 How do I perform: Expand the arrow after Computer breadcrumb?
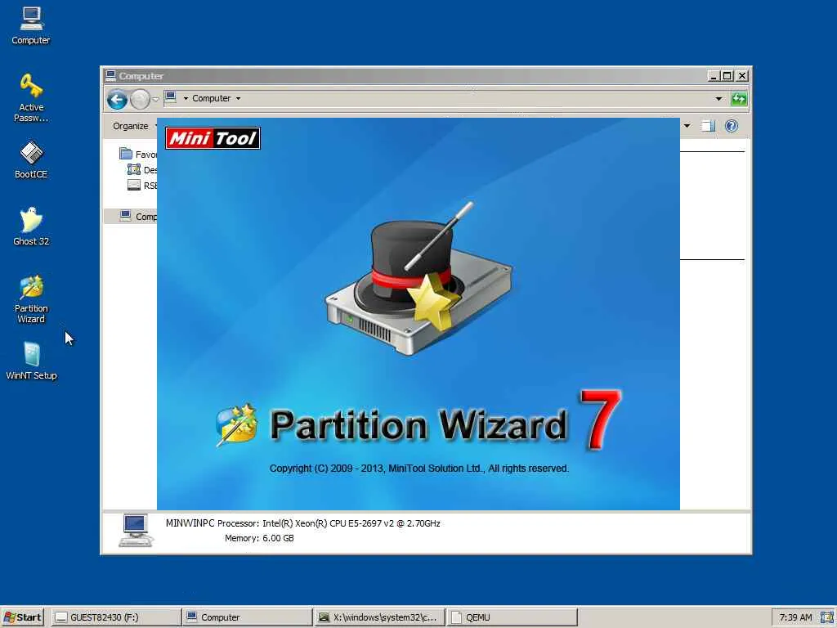238,98
